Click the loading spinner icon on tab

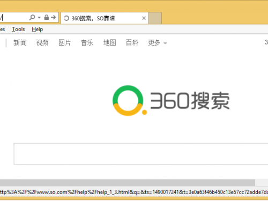(66, 18)
